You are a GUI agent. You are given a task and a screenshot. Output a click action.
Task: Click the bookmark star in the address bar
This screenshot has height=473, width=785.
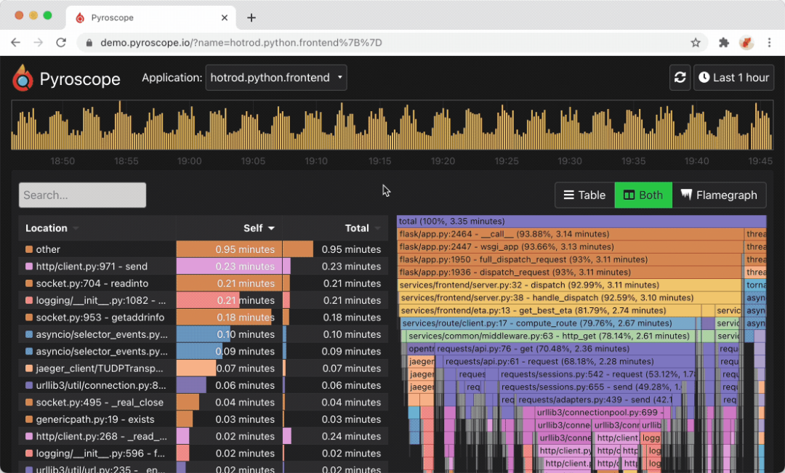point(696,43)
